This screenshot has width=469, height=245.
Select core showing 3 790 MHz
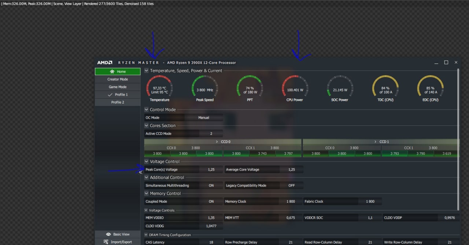pos(421,154)
